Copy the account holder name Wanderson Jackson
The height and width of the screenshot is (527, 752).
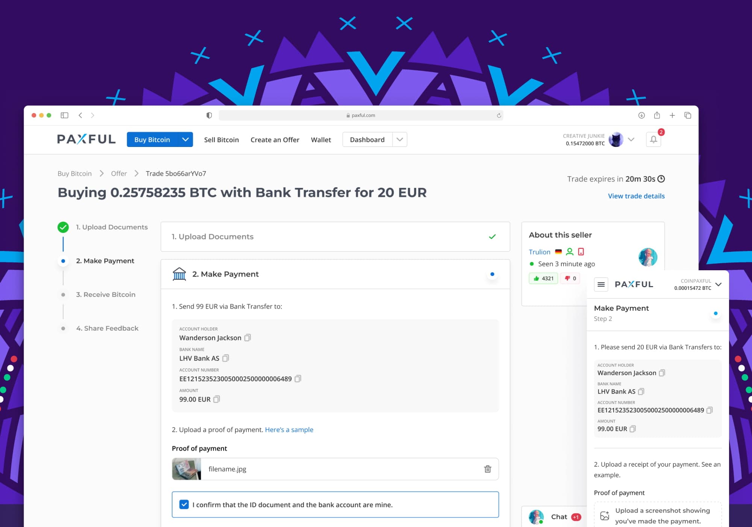pyautogui.click(x=247, y=338)
